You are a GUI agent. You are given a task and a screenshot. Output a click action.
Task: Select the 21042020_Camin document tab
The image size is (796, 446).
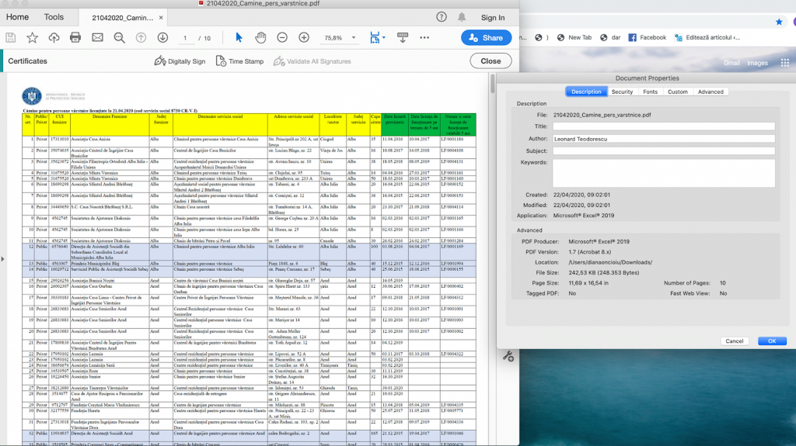(x=122, y=18)
